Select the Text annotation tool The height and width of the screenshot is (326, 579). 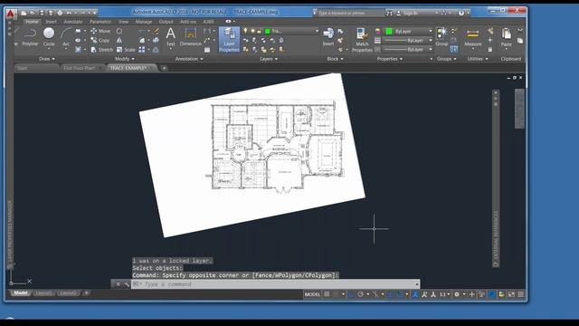point(170,37)
